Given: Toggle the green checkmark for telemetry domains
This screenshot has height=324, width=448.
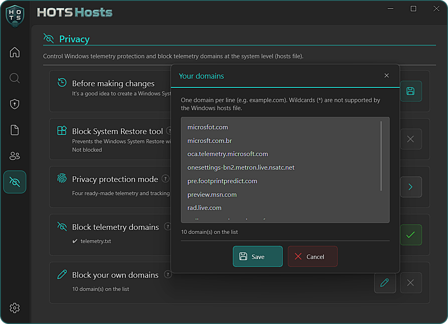Looking at the screenshot, I should (x=411, y=235).
